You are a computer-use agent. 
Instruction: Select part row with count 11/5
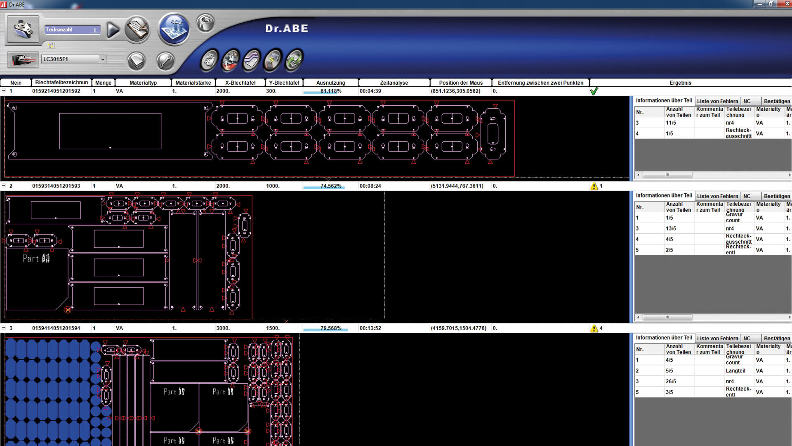point(713,123)
